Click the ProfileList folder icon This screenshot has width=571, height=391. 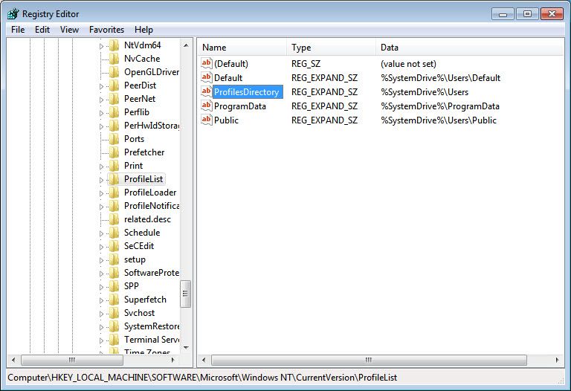[x=114, y=179]
